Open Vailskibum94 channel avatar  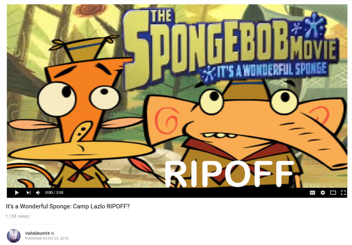point(14,236)
